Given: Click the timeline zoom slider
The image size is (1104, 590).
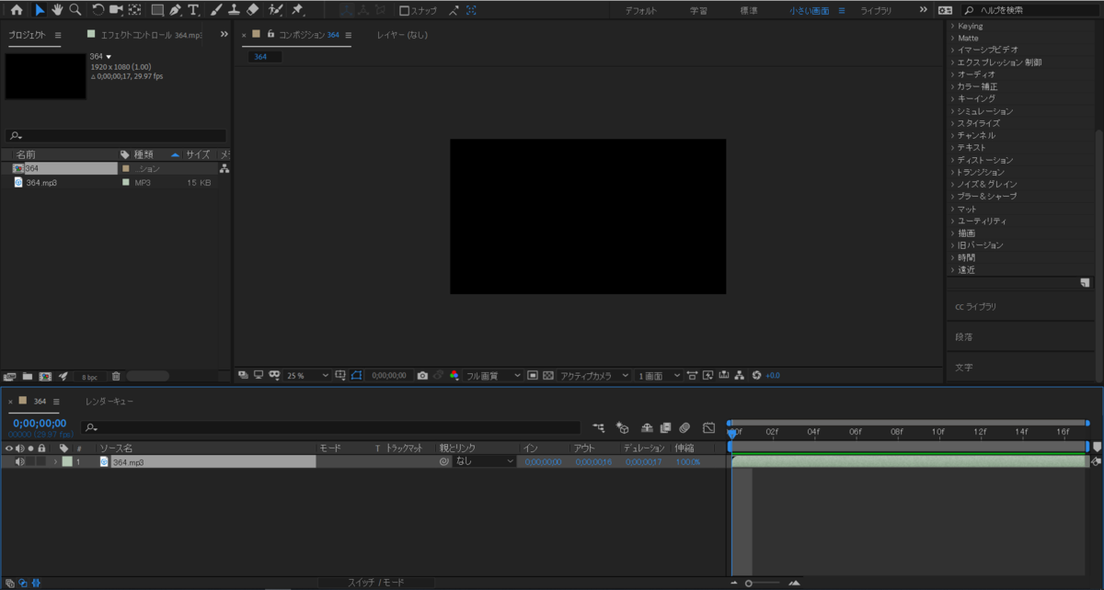Looking at the screenshot, I should tap(765, 583).
